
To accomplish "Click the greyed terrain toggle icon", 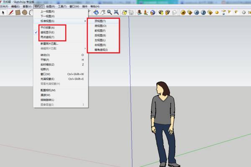I will click(x=131, y=13).
